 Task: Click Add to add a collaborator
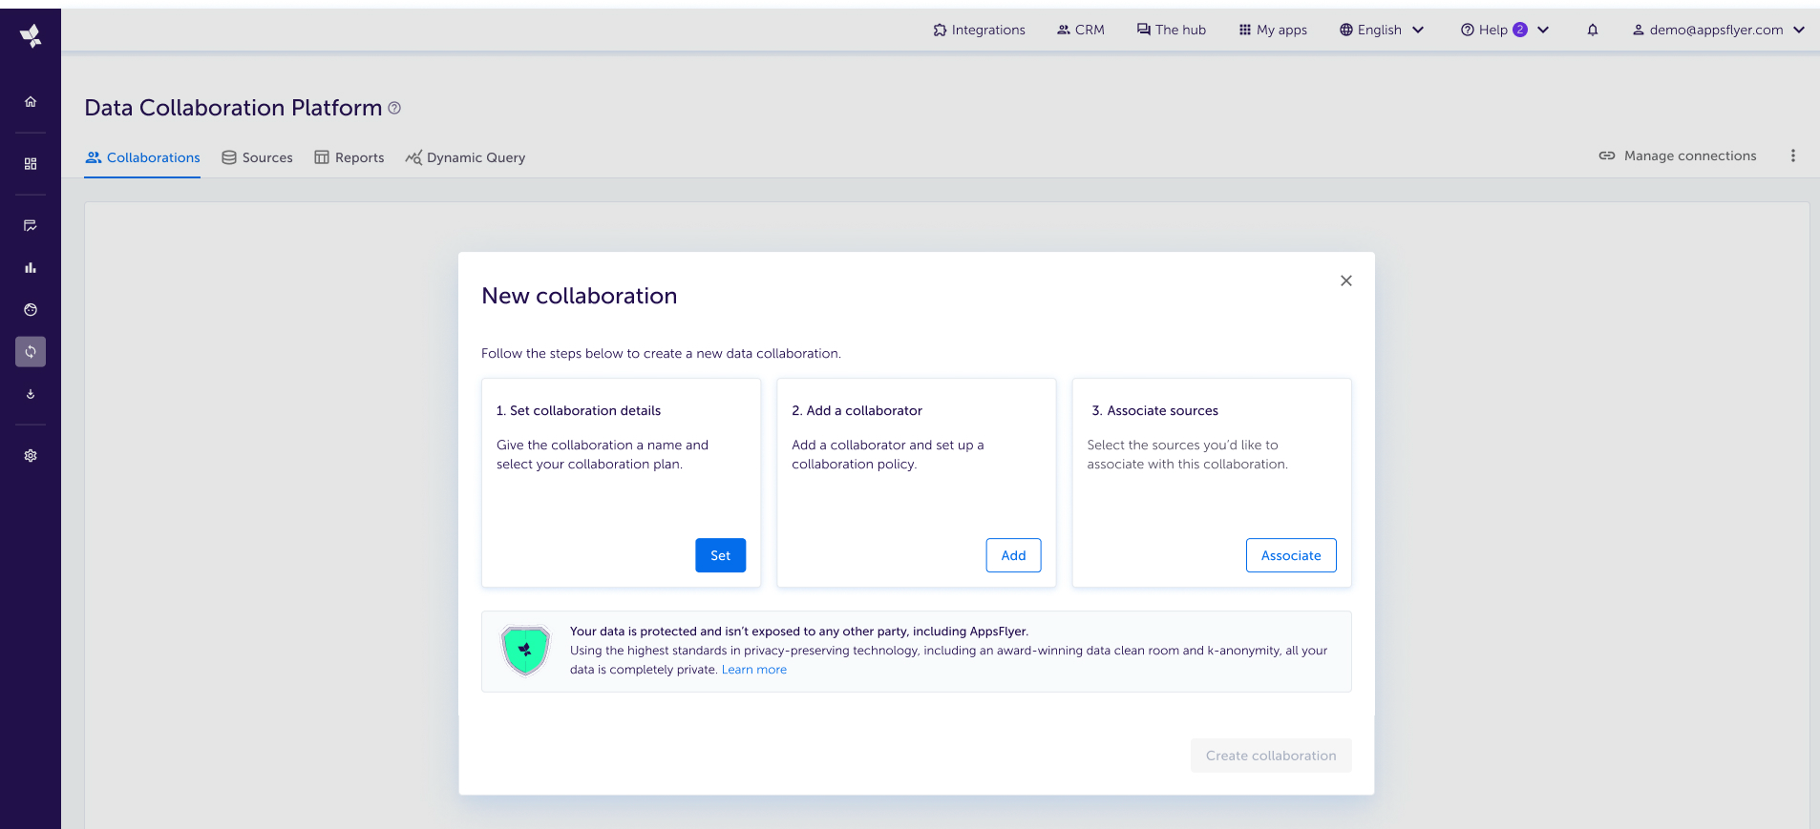click(1012, 555)
